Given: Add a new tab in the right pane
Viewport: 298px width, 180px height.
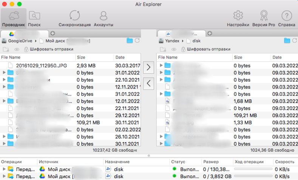Looking at the screenshot, I should pos(210,33).
